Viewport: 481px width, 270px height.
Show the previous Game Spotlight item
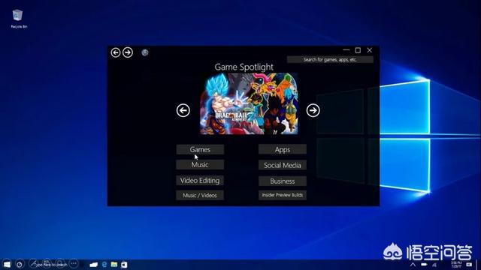click(x=183, y=110)
